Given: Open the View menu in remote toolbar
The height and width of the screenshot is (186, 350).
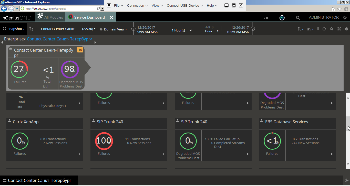Looking at the screenshot, I should (x=158, y=5).
